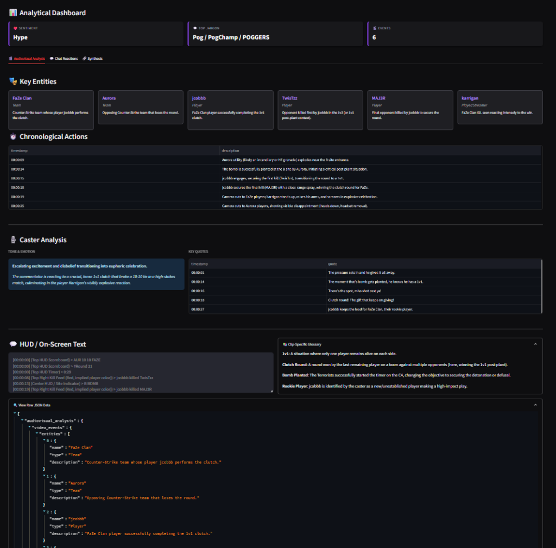Open the Synthesis tab
The width and height of the screenshot is (556, 548).
92,58
